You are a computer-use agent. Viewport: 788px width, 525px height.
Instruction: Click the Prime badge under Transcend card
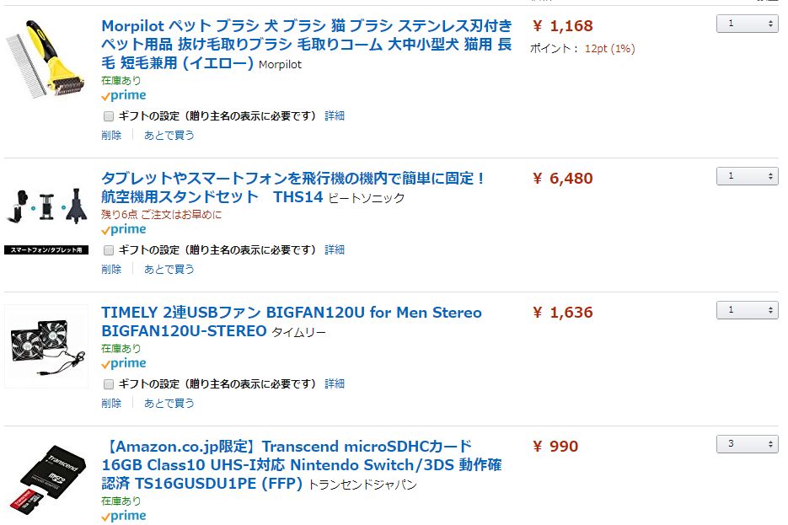124,516
